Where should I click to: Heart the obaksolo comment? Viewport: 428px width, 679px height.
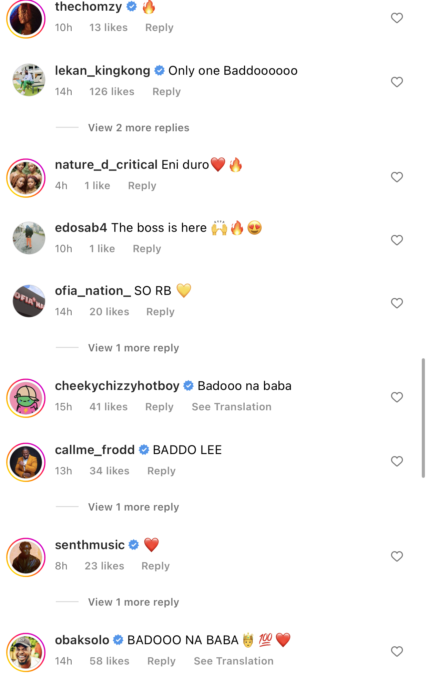397,651
